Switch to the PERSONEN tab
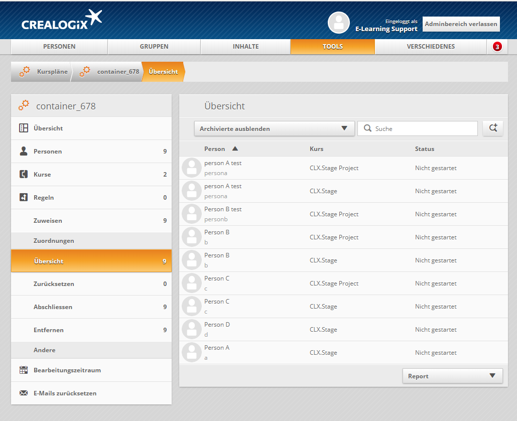517x421 pixels. [59, 47]
